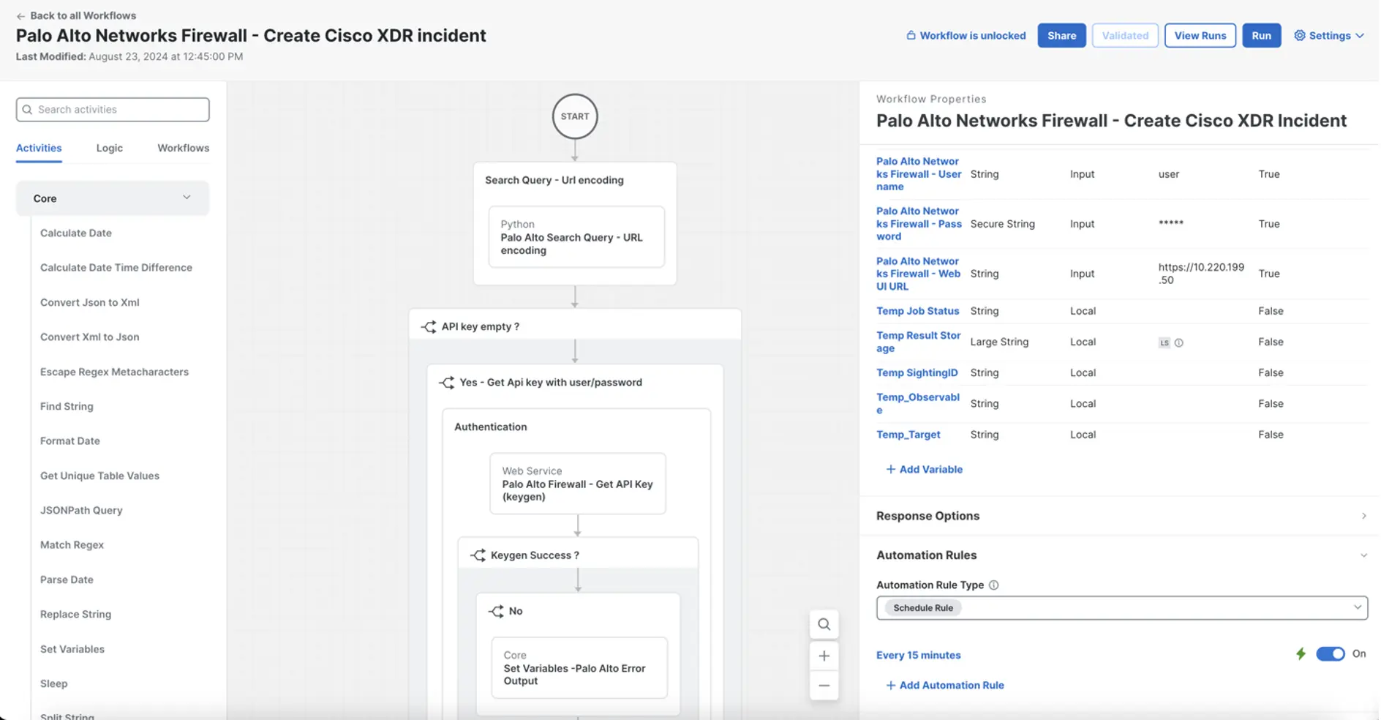Image resolution: width=1381 pixels, height=720 pixels.
Task: Switch to the Workflows tab
Action: [x=183, y=148]
